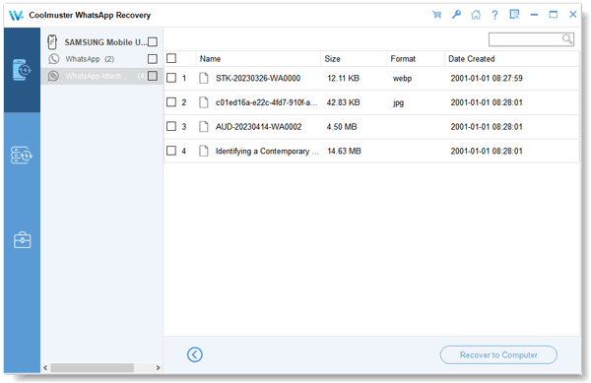Click the key registration icon
This screenshot has width=591, height=383.
click(456, 15)
